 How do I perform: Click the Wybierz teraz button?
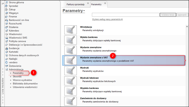(168, 15)
